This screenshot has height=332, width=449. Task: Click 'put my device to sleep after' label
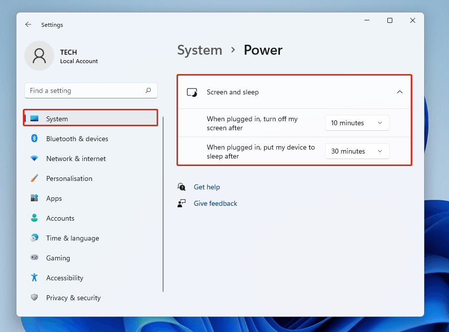tap(261, 152)
